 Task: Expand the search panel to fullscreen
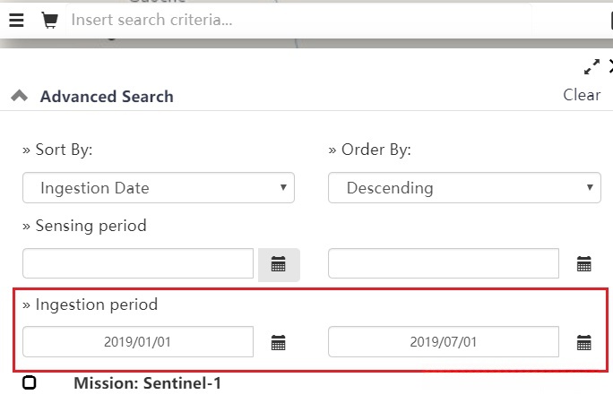591,66
